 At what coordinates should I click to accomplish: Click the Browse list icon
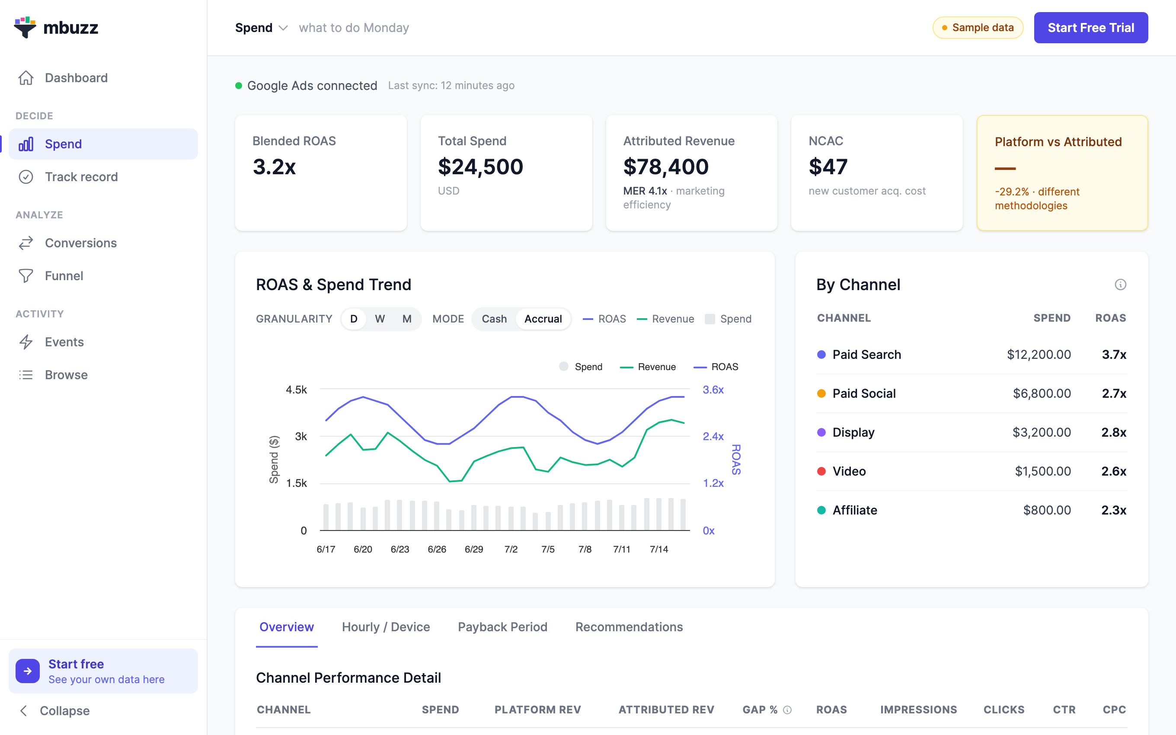coord(26,375)
